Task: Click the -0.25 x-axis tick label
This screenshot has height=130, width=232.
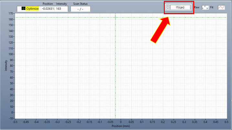Action: (68, 122)
